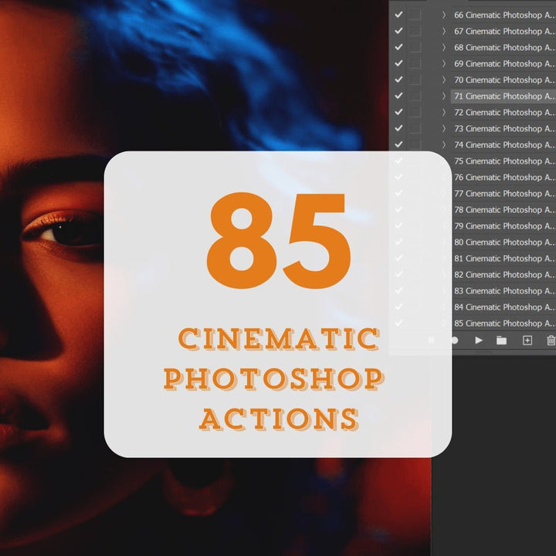Create a new action with plus icon
556x556 pixels.
click(527, 341)
